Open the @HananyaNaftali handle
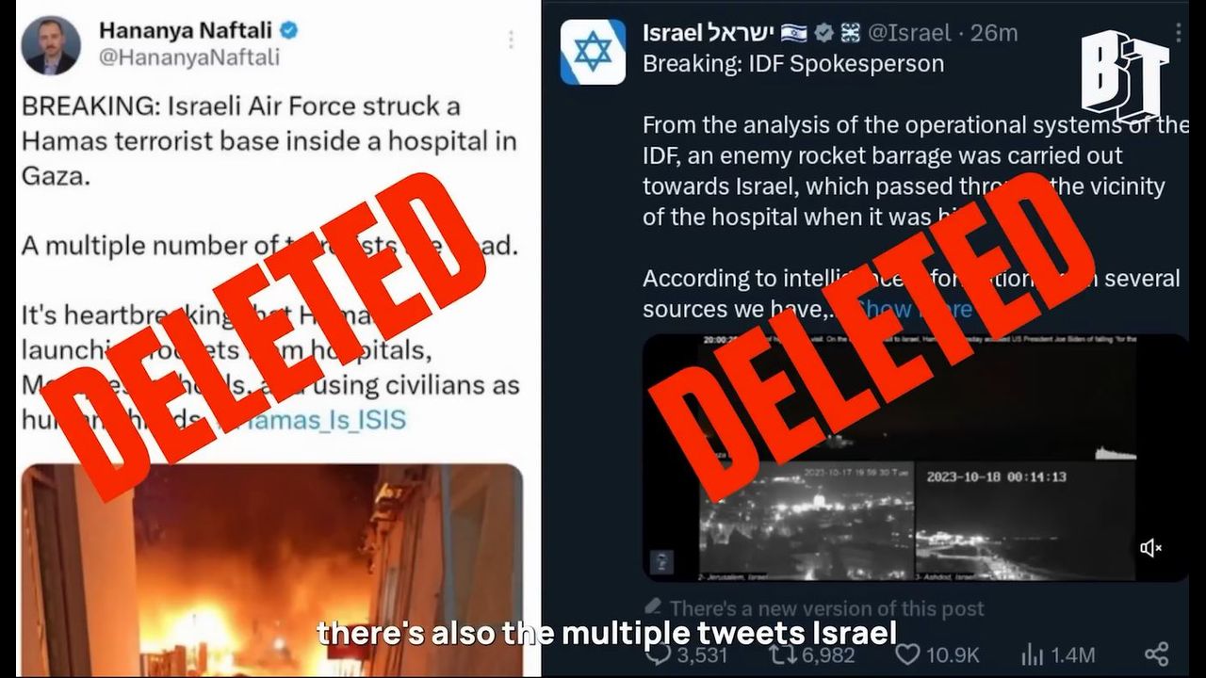 pyautogui.click(x=189, y=57)
